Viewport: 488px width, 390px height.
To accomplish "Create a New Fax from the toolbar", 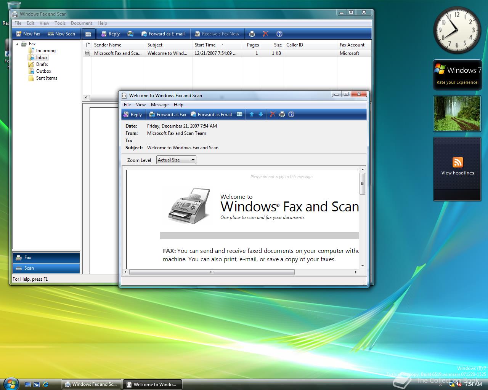I will [28, 34].
